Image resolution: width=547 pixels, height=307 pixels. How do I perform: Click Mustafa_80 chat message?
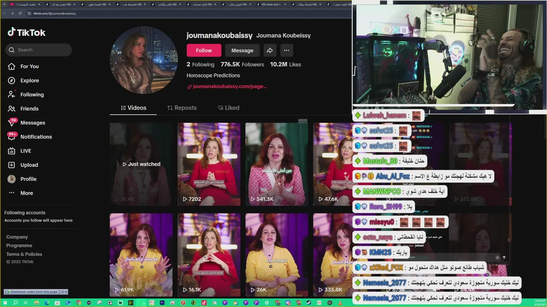[389, 161]
